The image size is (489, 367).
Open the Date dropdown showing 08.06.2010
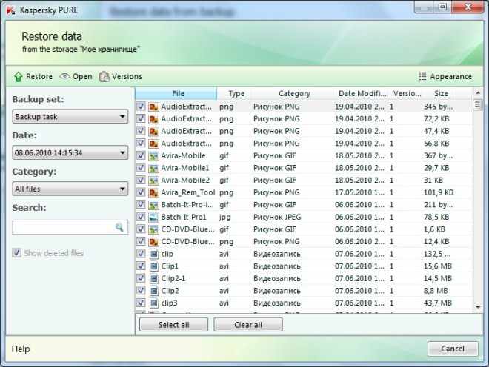tap(70, 152)
